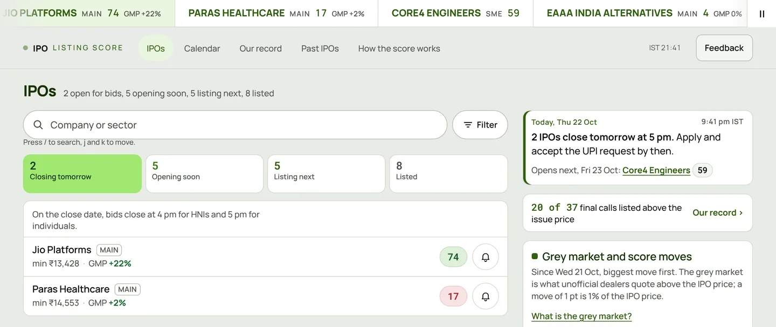Screen dimensions: 776x327
Task: Select the Listing next filter card
Action: (327, 174)
